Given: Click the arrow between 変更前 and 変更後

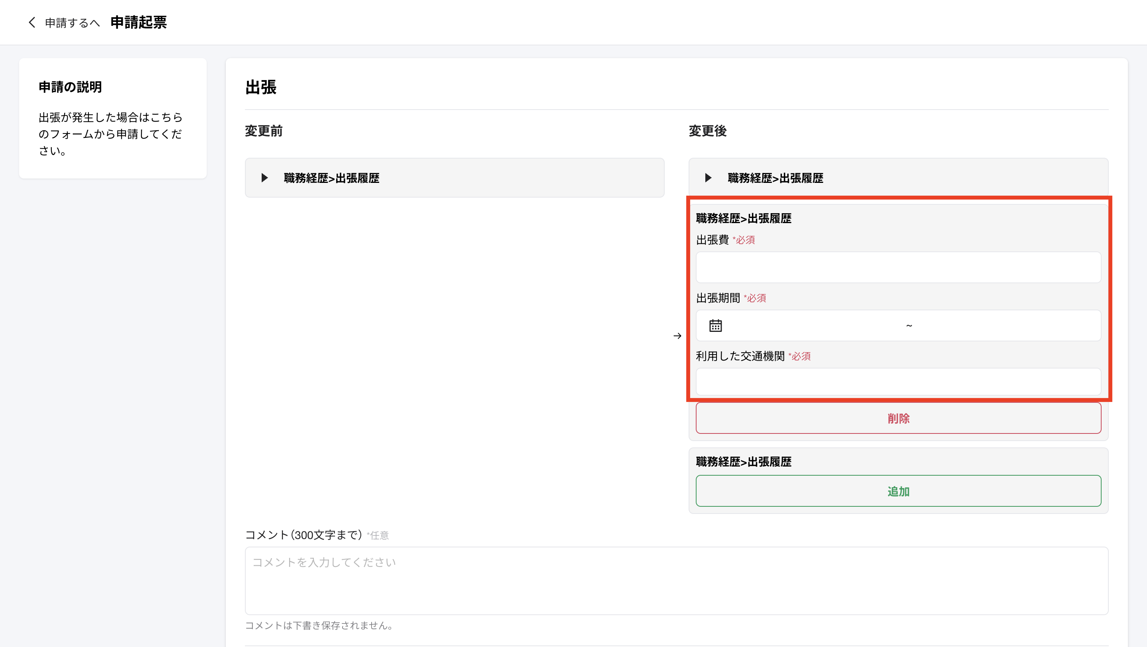Looking at the screenshot, I should (677, 336).
